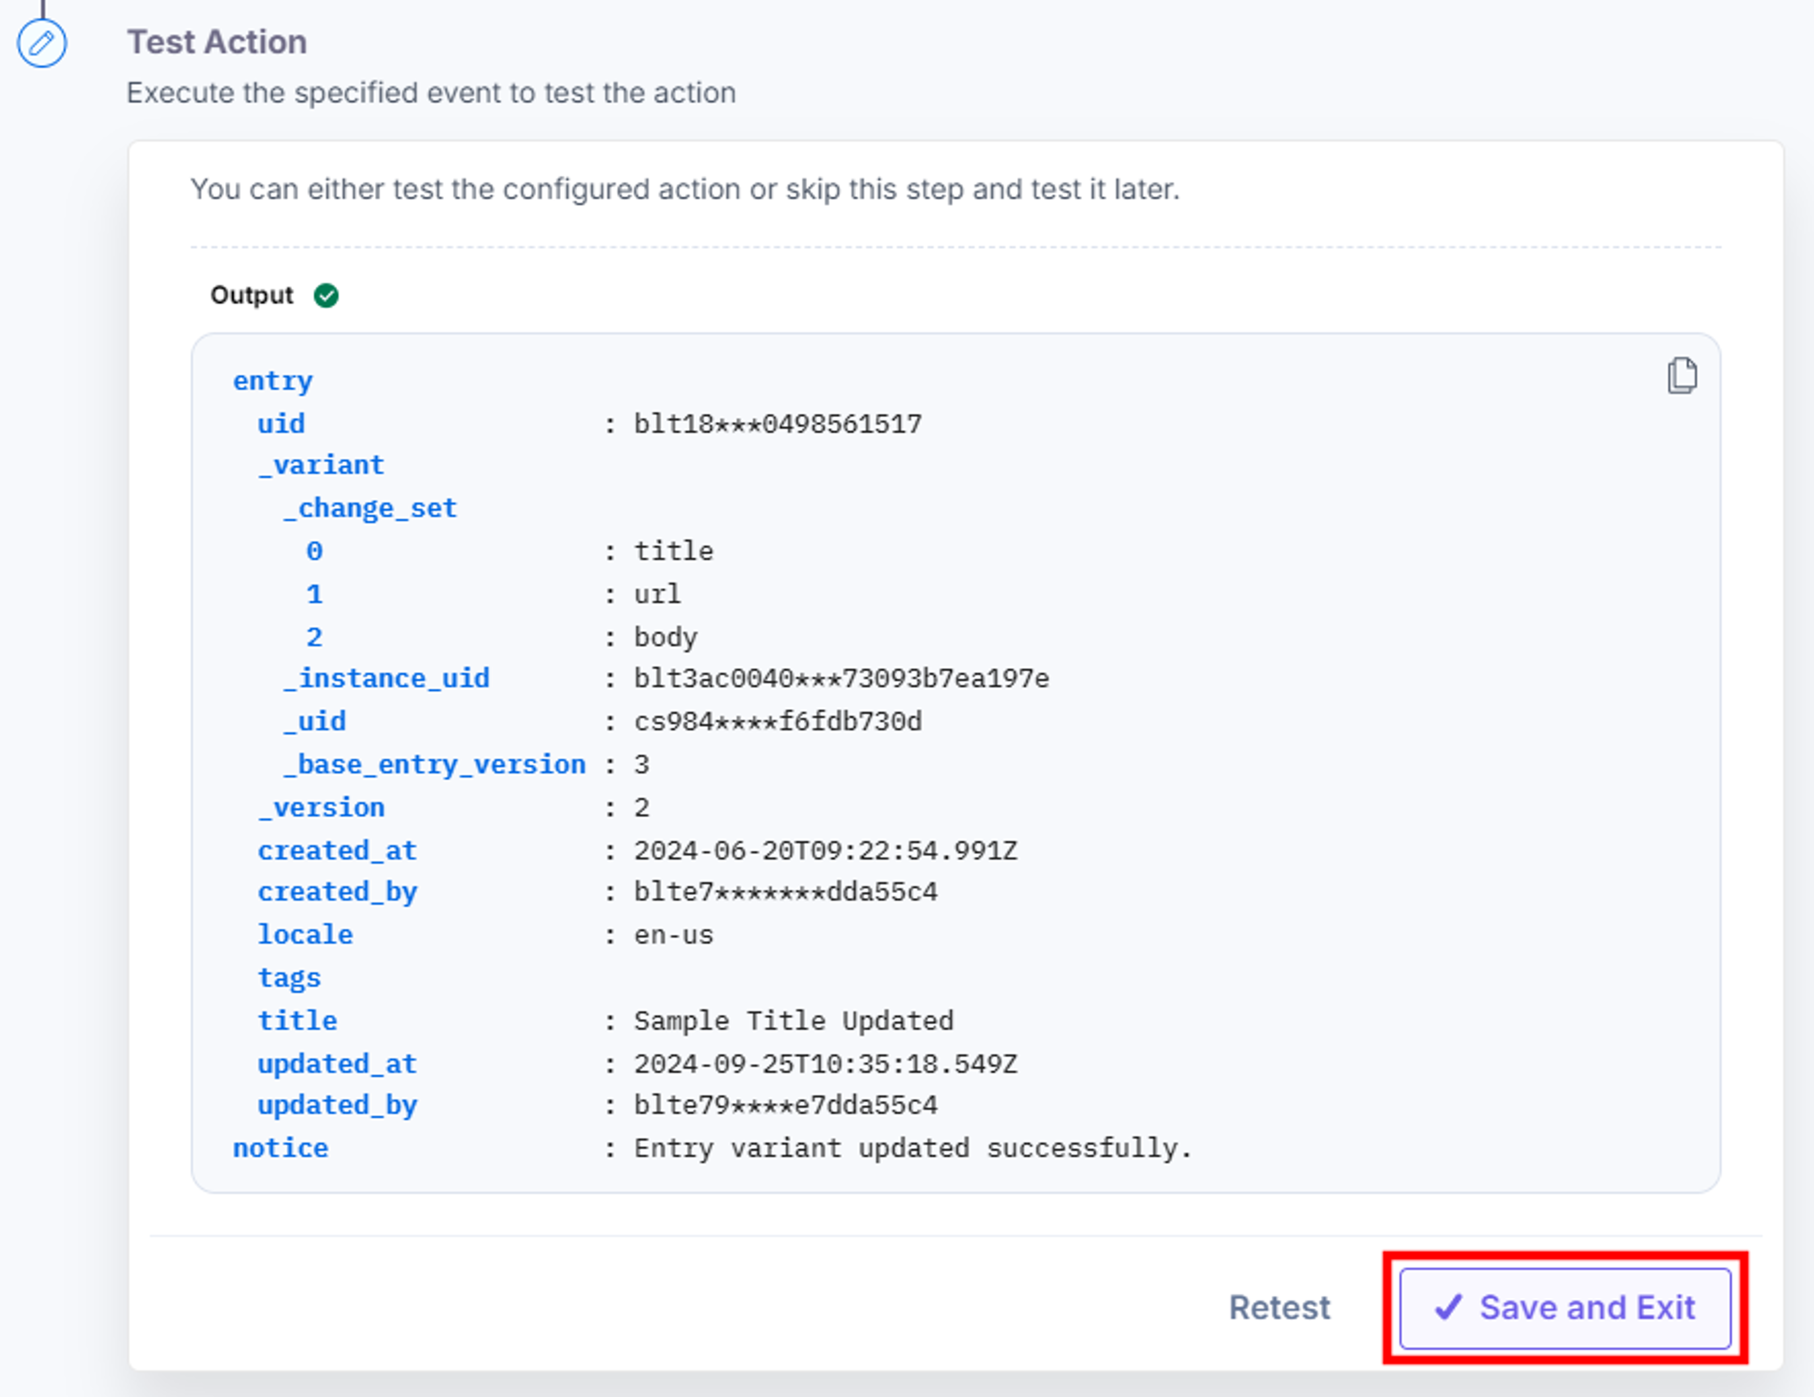The height and width of the screenshot is (1397, 1814).
Task: Click the 'You can either test' instruction text
Action: (x=685, y=189)
